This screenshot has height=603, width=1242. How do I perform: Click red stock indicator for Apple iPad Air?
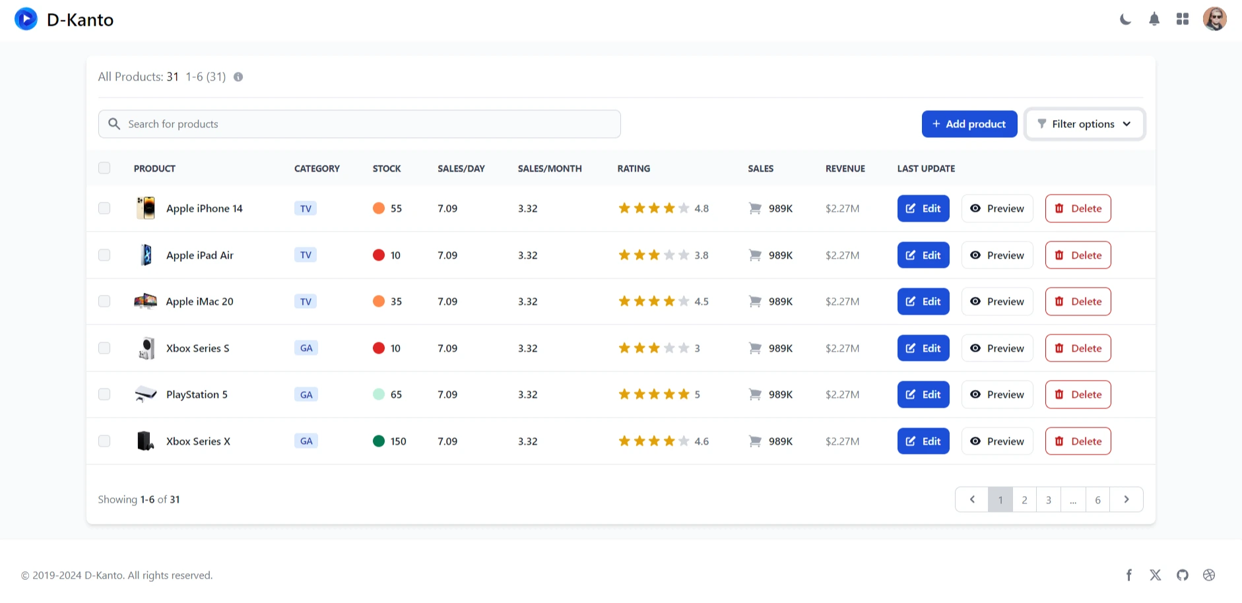pos(379,255)
